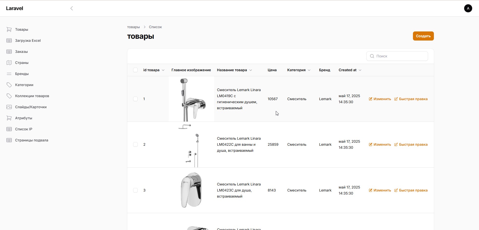Sort by the id товара column arrow
Image resolution: width=479 pixels, height=230 pixels.
coord(163,70)
